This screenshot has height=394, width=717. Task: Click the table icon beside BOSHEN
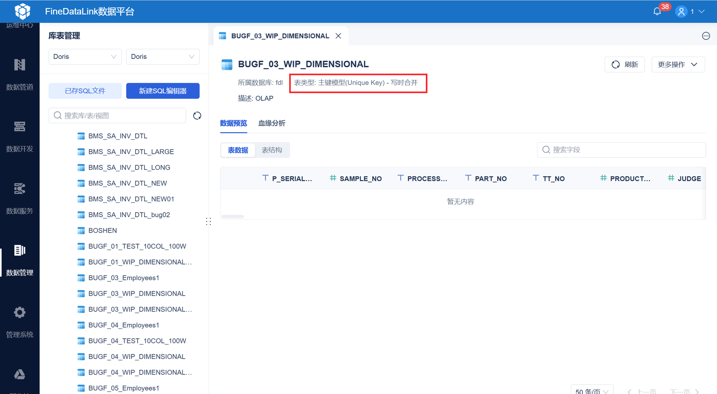[81, 230]
